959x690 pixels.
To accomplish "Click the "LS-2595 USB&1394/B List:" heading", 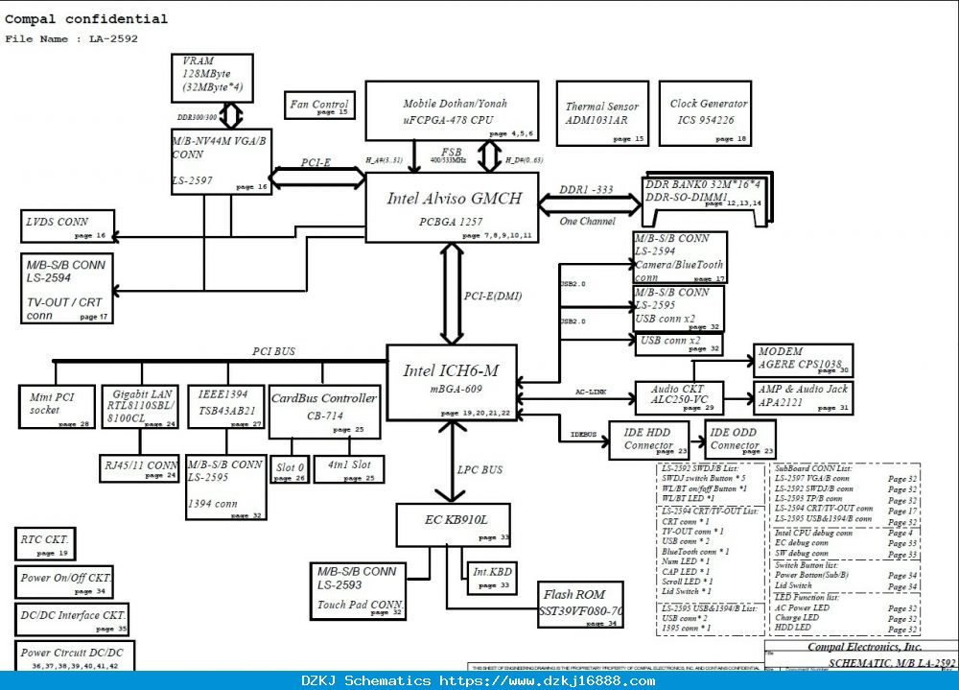I will click(x=710, y=608).
